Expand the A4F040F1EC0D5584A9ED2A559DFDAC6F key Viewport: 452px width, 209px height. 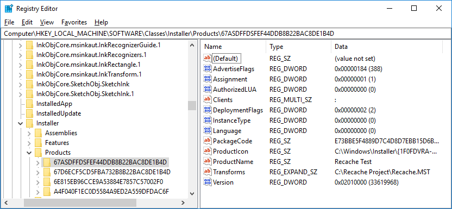coord(38,192)
